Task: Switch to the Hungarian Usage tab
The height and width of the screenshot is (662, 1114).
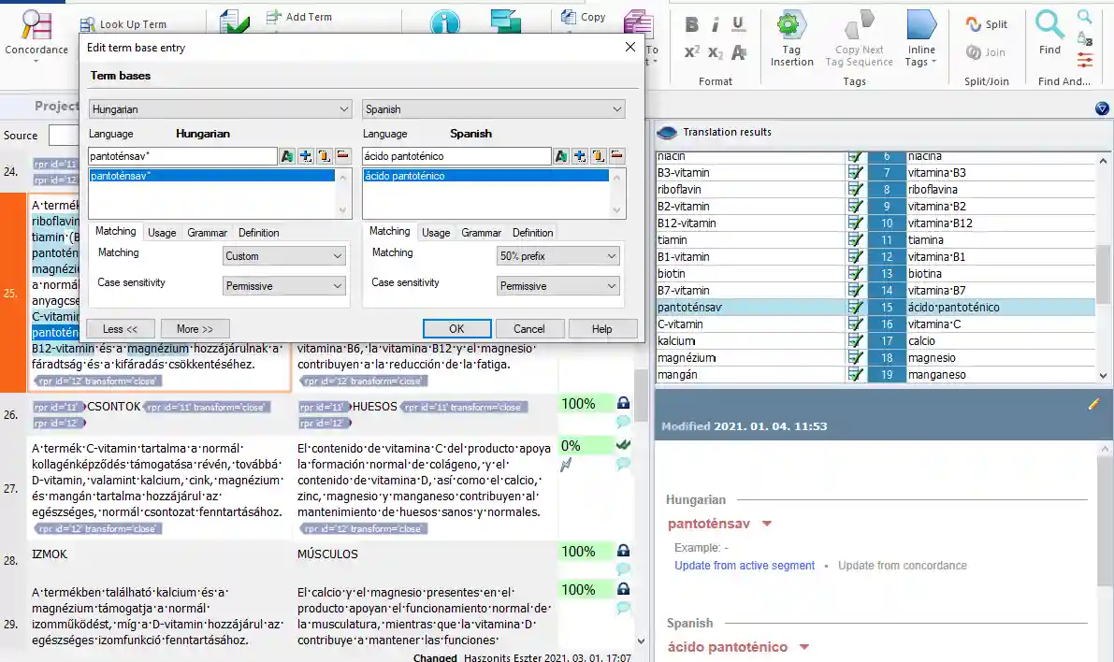Action: [x=162, y=233]
